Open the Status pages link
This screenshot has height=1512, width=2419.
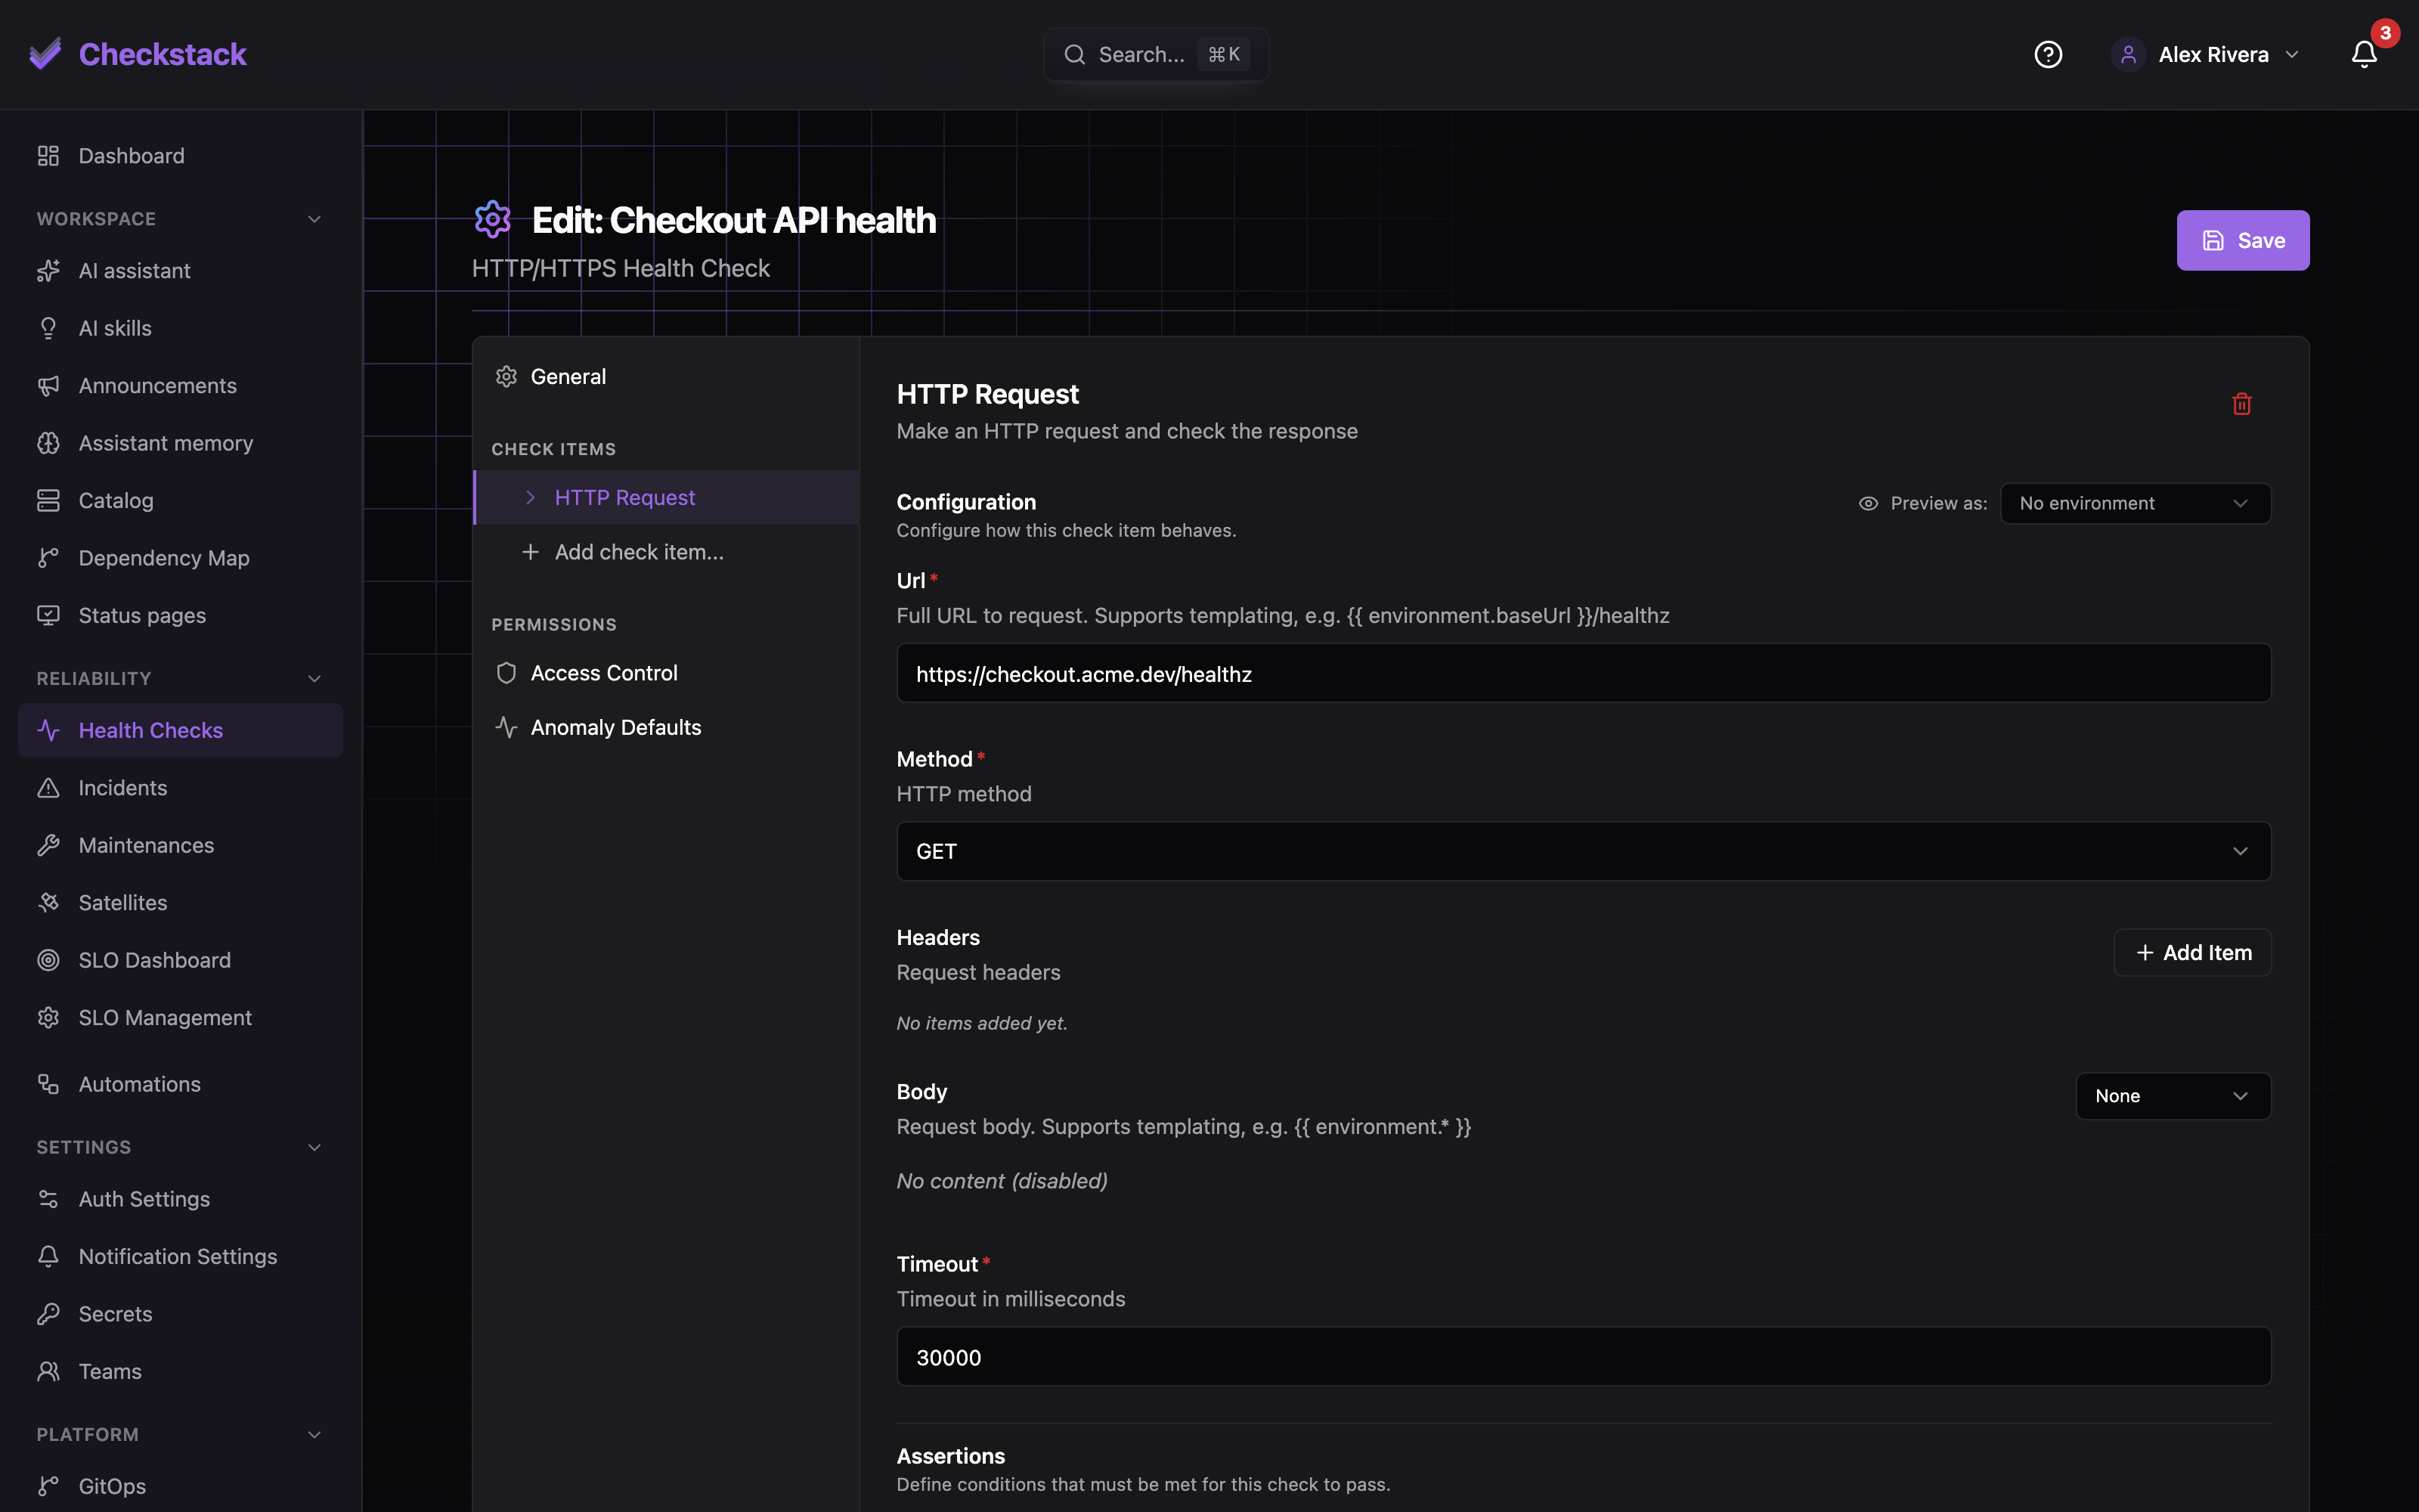click(x=180, y=616)
